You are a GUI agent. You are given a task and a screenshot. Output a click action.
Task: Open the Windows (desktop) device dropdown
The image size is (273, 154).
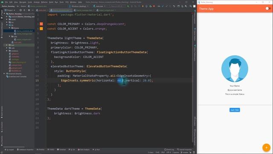(79, 6)
